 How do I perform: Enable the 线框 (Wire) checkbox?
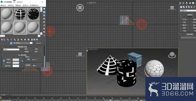click(x=23, y=49)
